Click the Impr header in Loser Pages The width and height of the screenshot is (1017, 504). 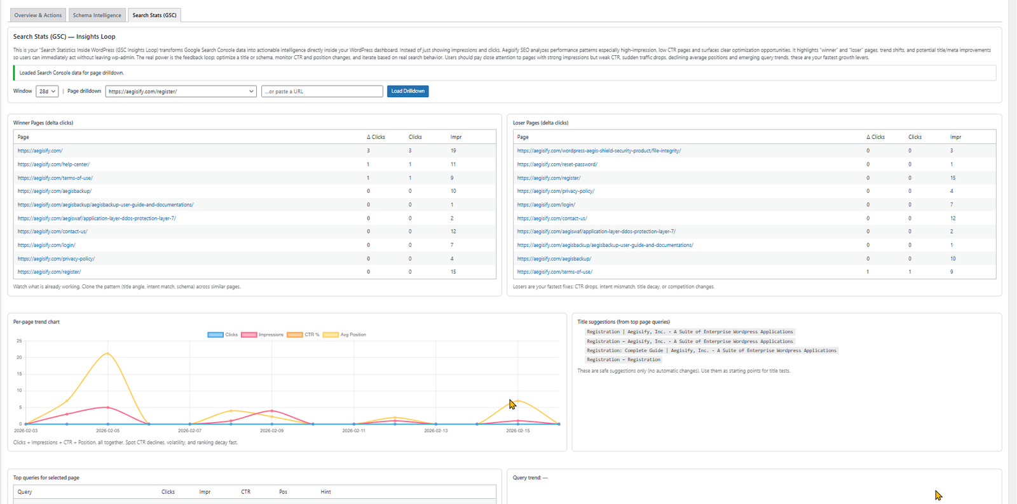[955, 137]
